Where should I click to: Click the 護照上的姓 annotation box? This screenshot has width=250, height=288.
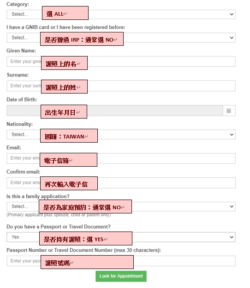(64, 87)
